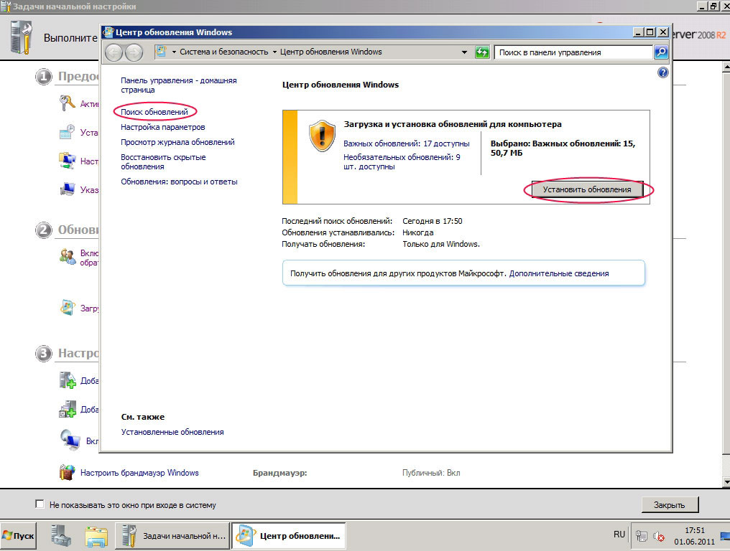The height and width of the screenshot is (551, 730).
Task: Click the network tray icon
Action: pyautogui.click(x=642, y=536)
